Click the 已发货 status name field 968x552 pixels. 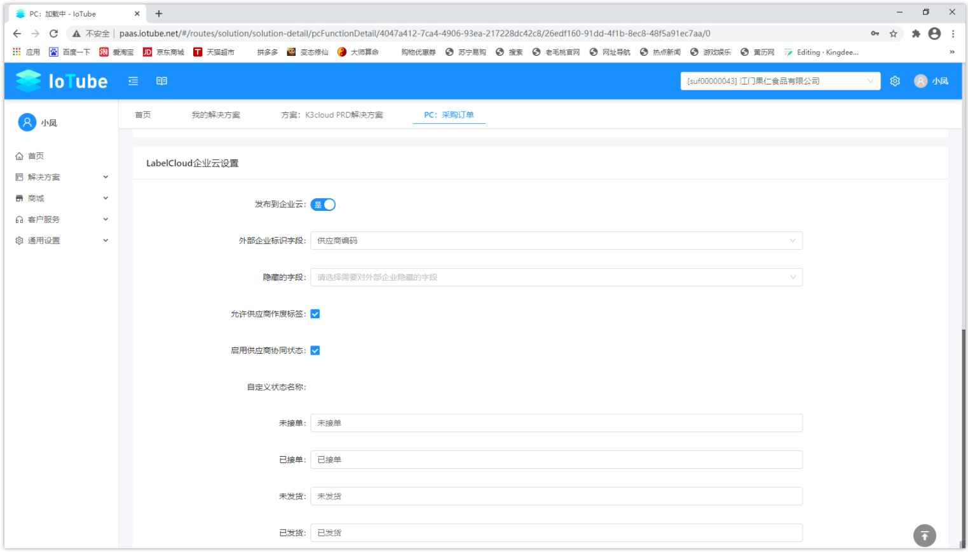556,533
